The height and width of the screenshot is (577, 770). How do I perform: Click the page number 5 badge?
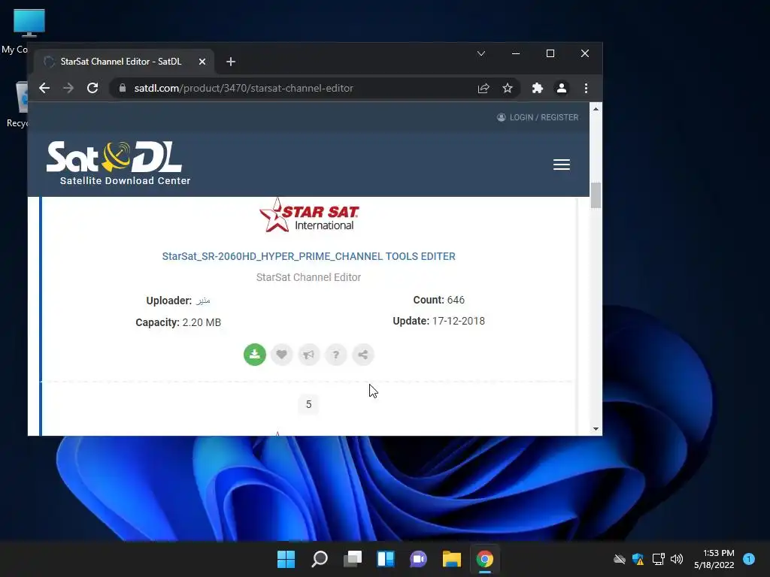[308, 404]
